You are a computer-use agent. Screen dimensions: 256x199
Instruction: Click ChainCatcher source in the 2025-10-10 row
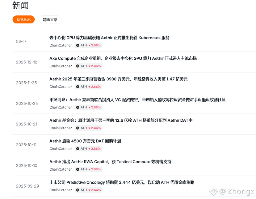click(61, 169)
